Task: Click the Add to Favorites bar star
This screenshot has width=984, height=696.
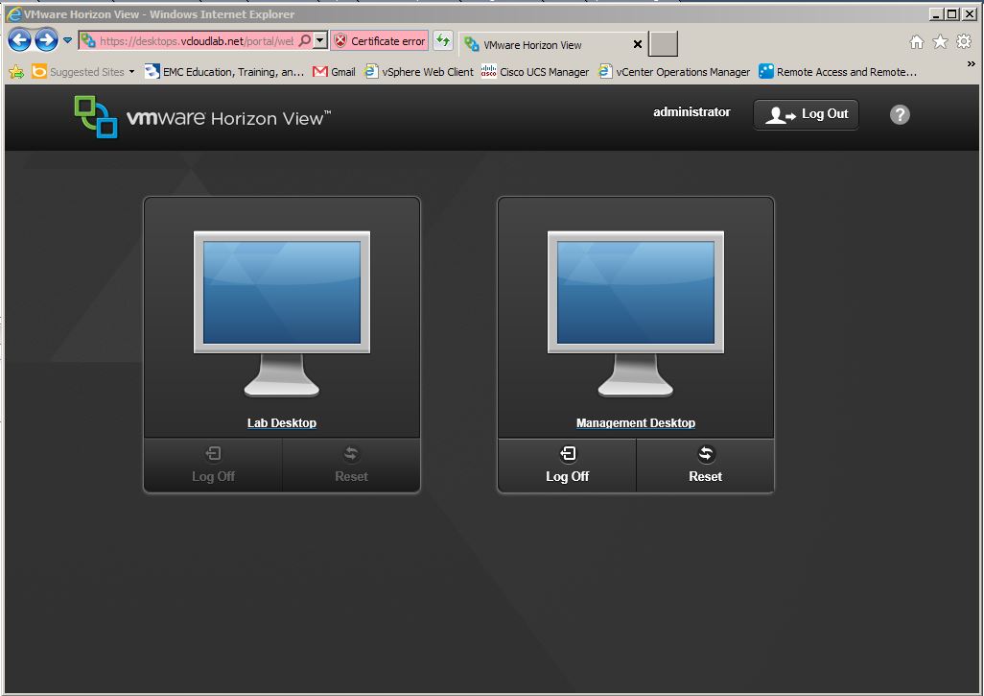Action: [16, 72]
